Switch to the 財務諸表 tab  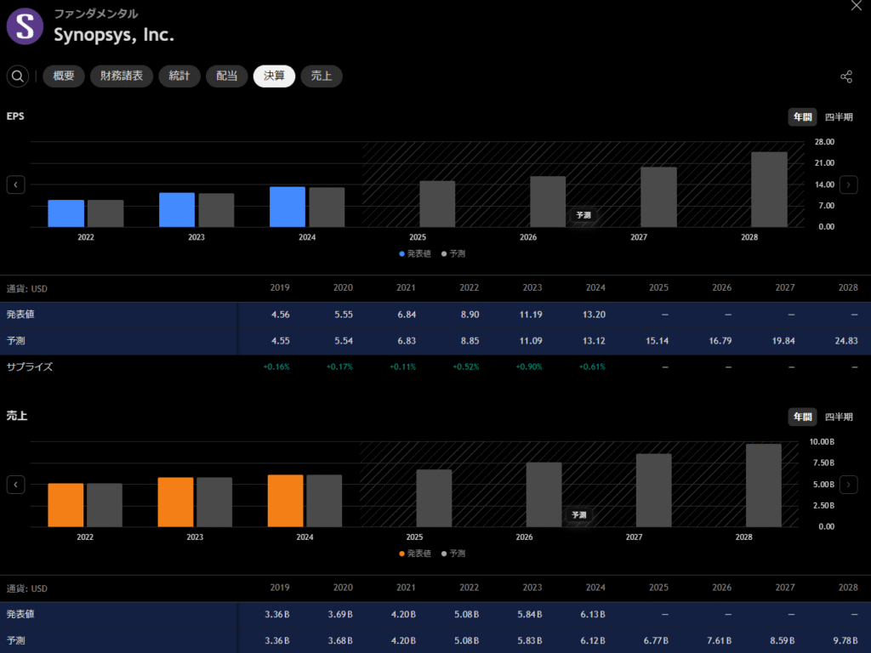(x=122, y=76)
